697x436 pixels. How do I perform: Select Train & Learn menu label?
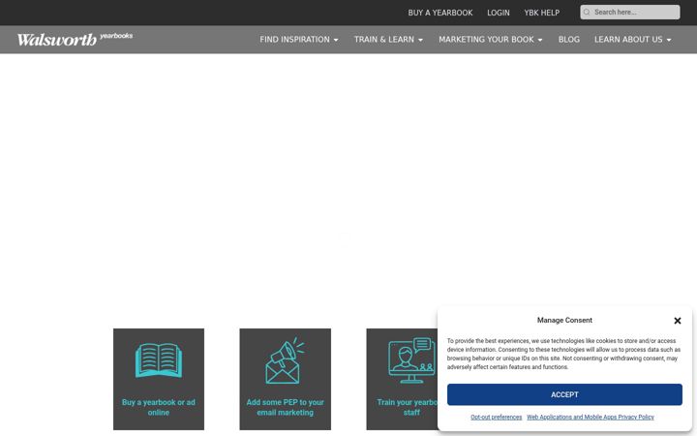point(384,40)
